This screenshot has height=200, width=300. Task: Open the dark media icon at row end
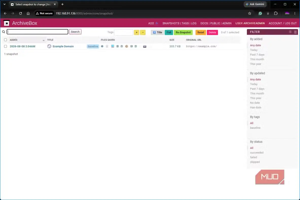pyautogui.click(x=145, y=46)
